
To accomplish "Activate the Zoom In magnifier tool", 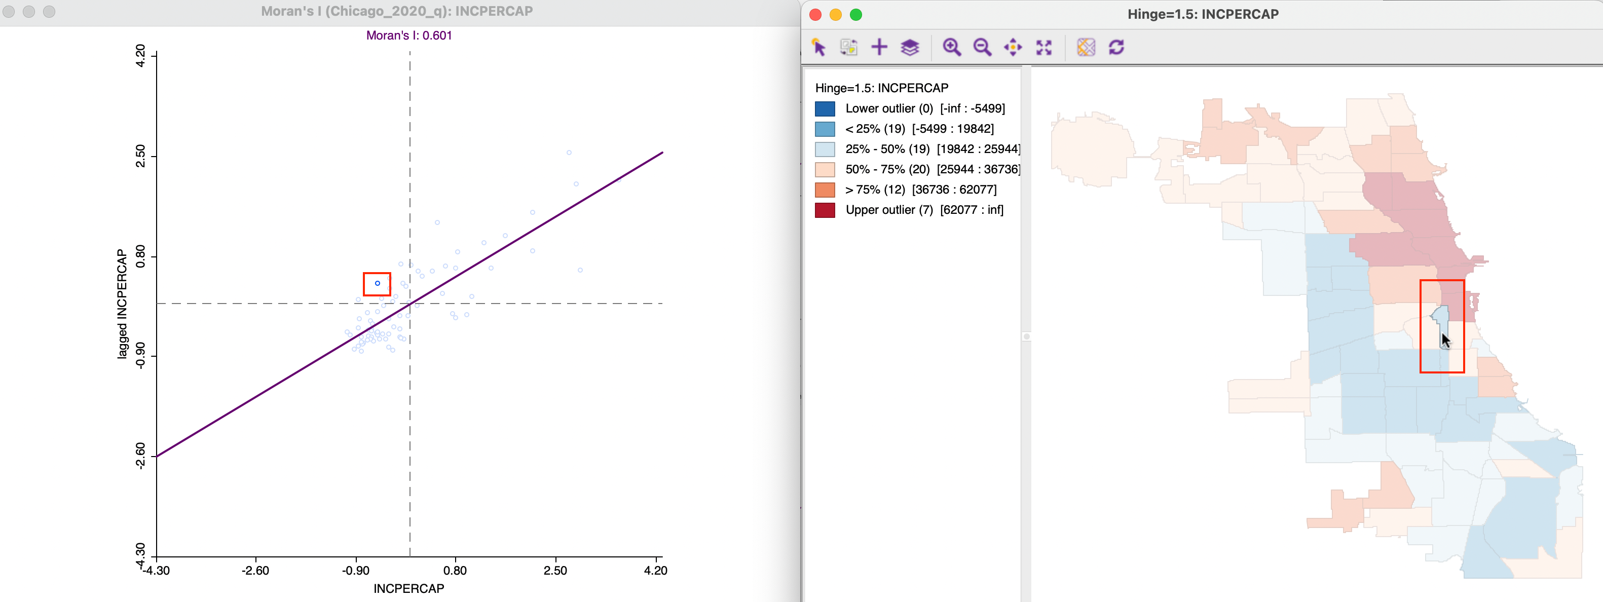I will (x=951, y=47).
